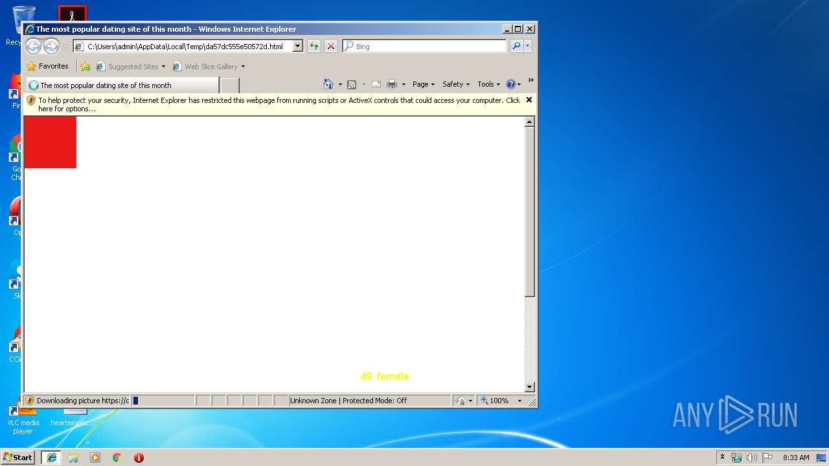Open Action Center flag tray icon

767,458
